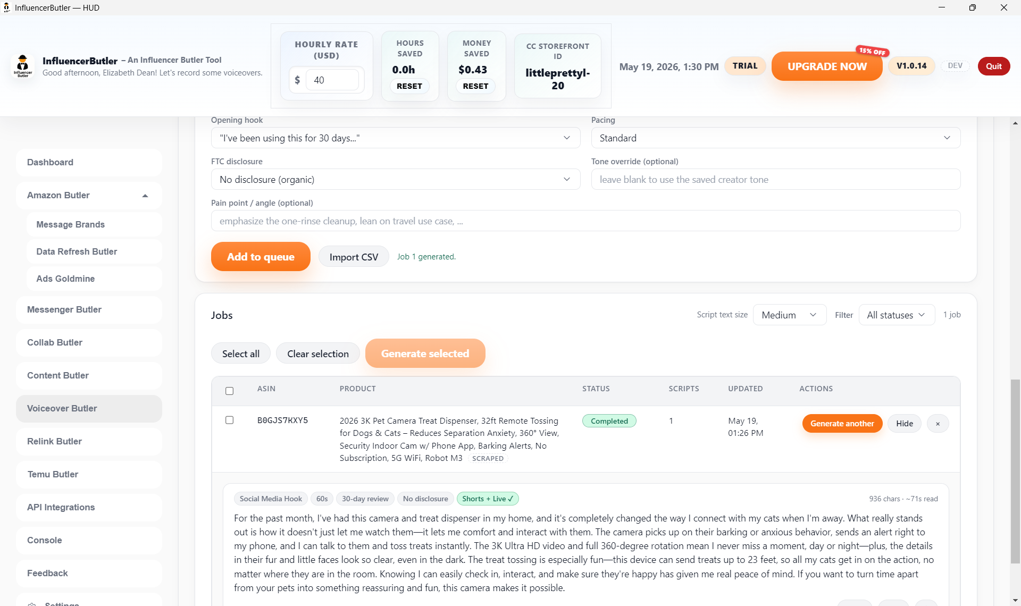
Task: Open Message Brands submenu item
Action: pos(94,224)
